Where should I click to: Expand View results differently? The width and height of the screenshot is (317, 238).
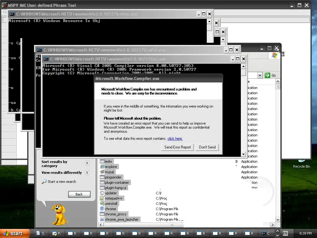tap(87, 172)
